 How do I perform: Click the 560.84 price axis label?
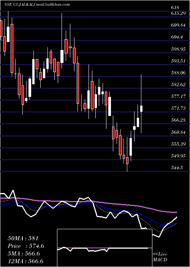click(178, 132)
